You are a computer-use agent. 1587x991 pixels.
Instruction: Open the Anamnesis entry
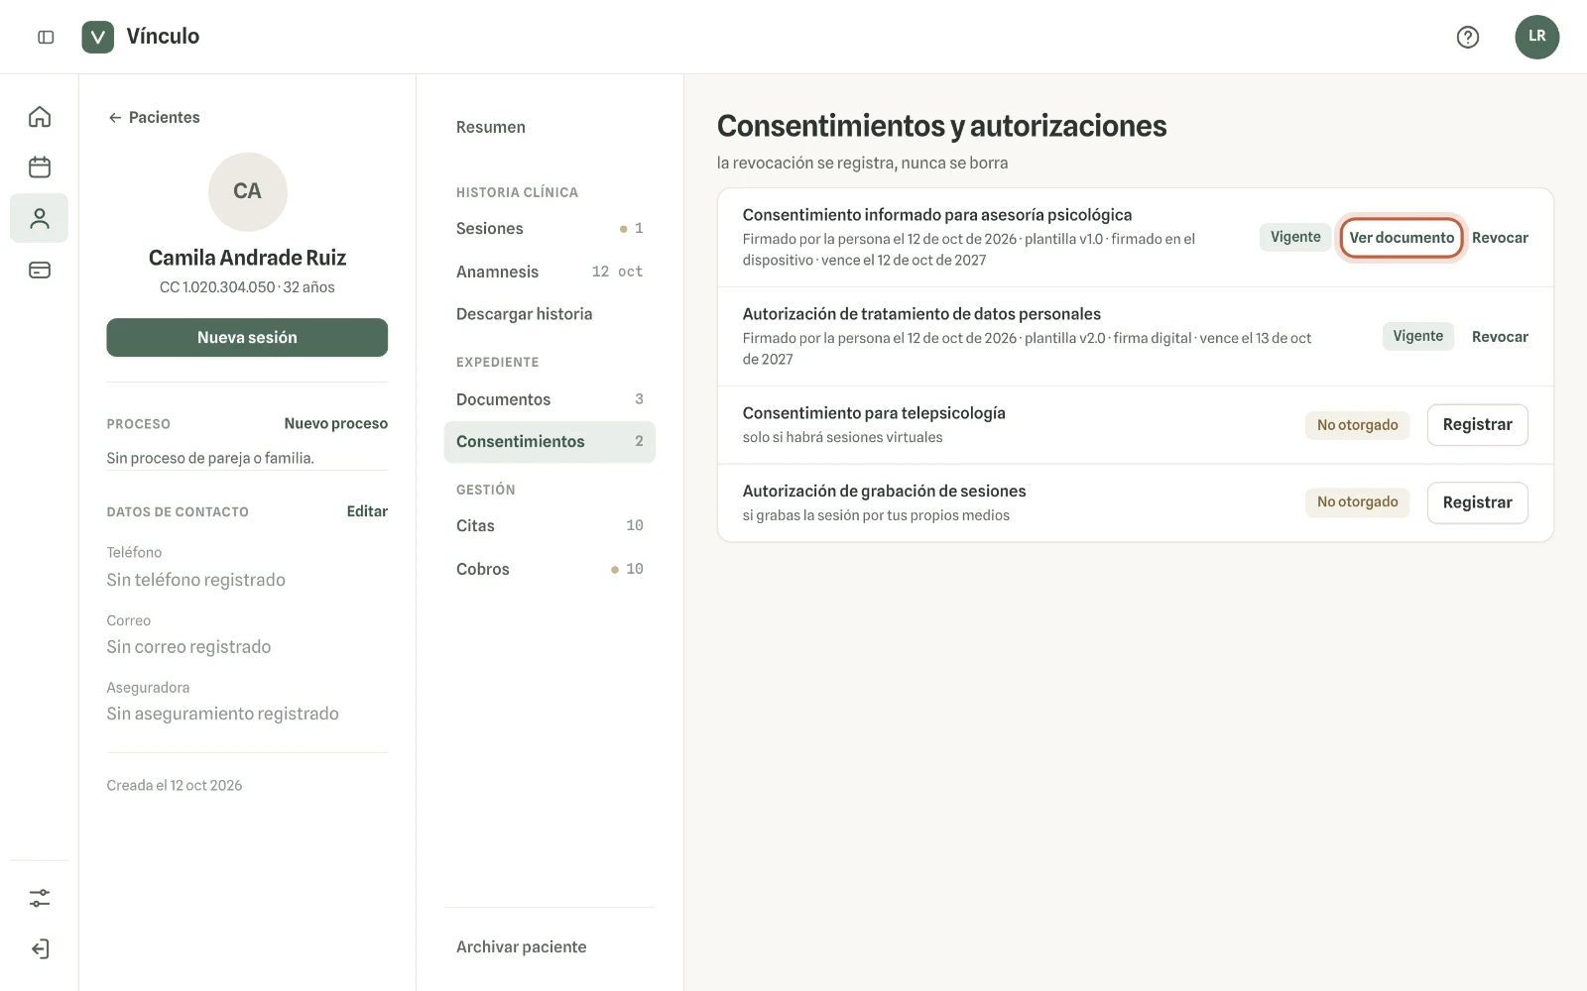click(x=549, y=272)
